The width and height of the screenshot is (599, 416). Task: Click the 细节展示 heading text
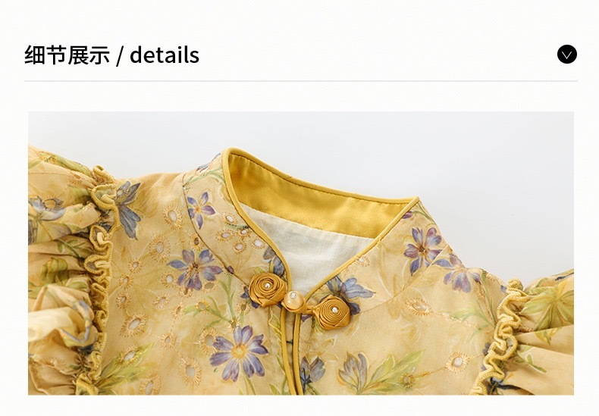coord(67,55)
